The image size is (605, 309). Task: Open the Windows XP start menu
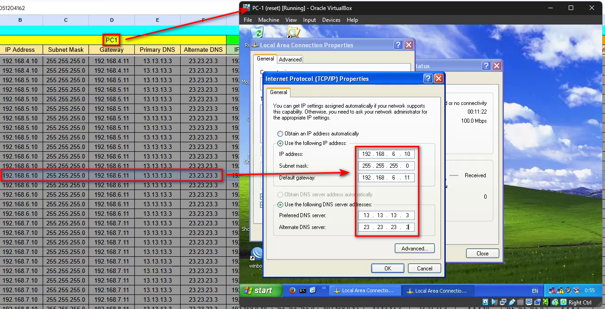coord(258,291)
